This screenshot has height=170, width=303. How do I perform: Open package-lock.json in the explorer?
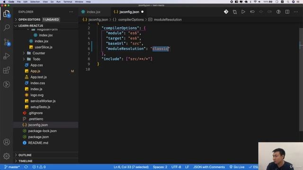tap(42, 131)
